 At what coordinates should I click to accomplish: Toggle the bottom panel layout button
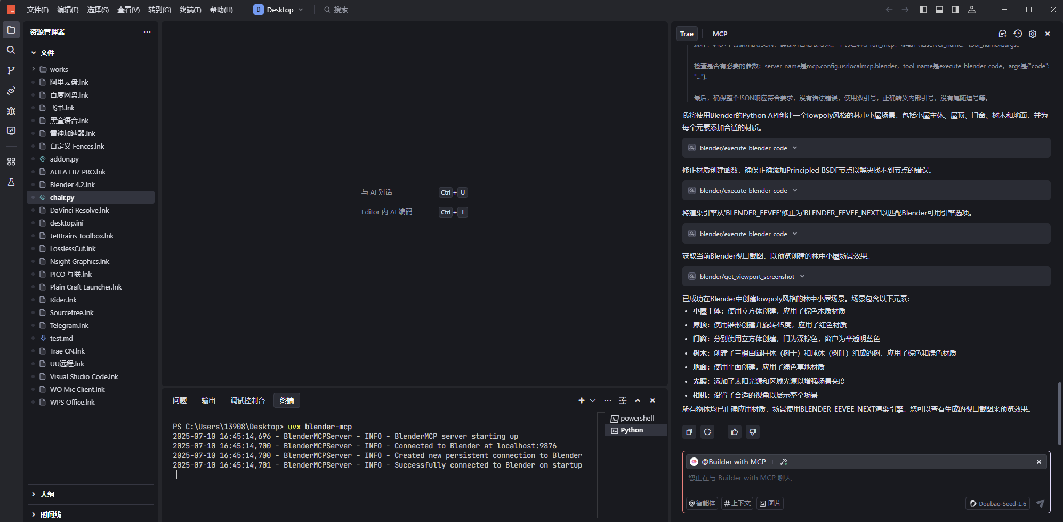[939, 10]
